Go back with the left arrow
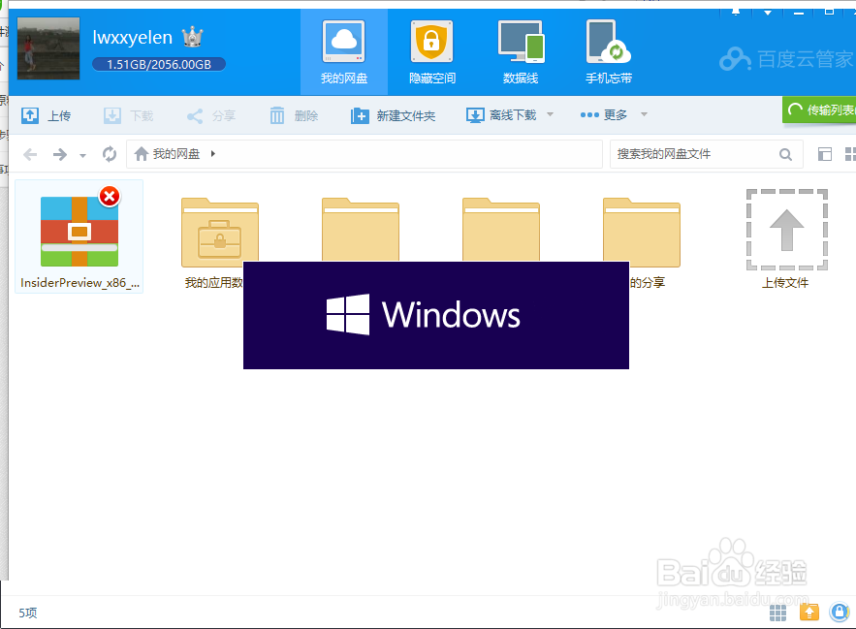 click(x=31, y=154)
